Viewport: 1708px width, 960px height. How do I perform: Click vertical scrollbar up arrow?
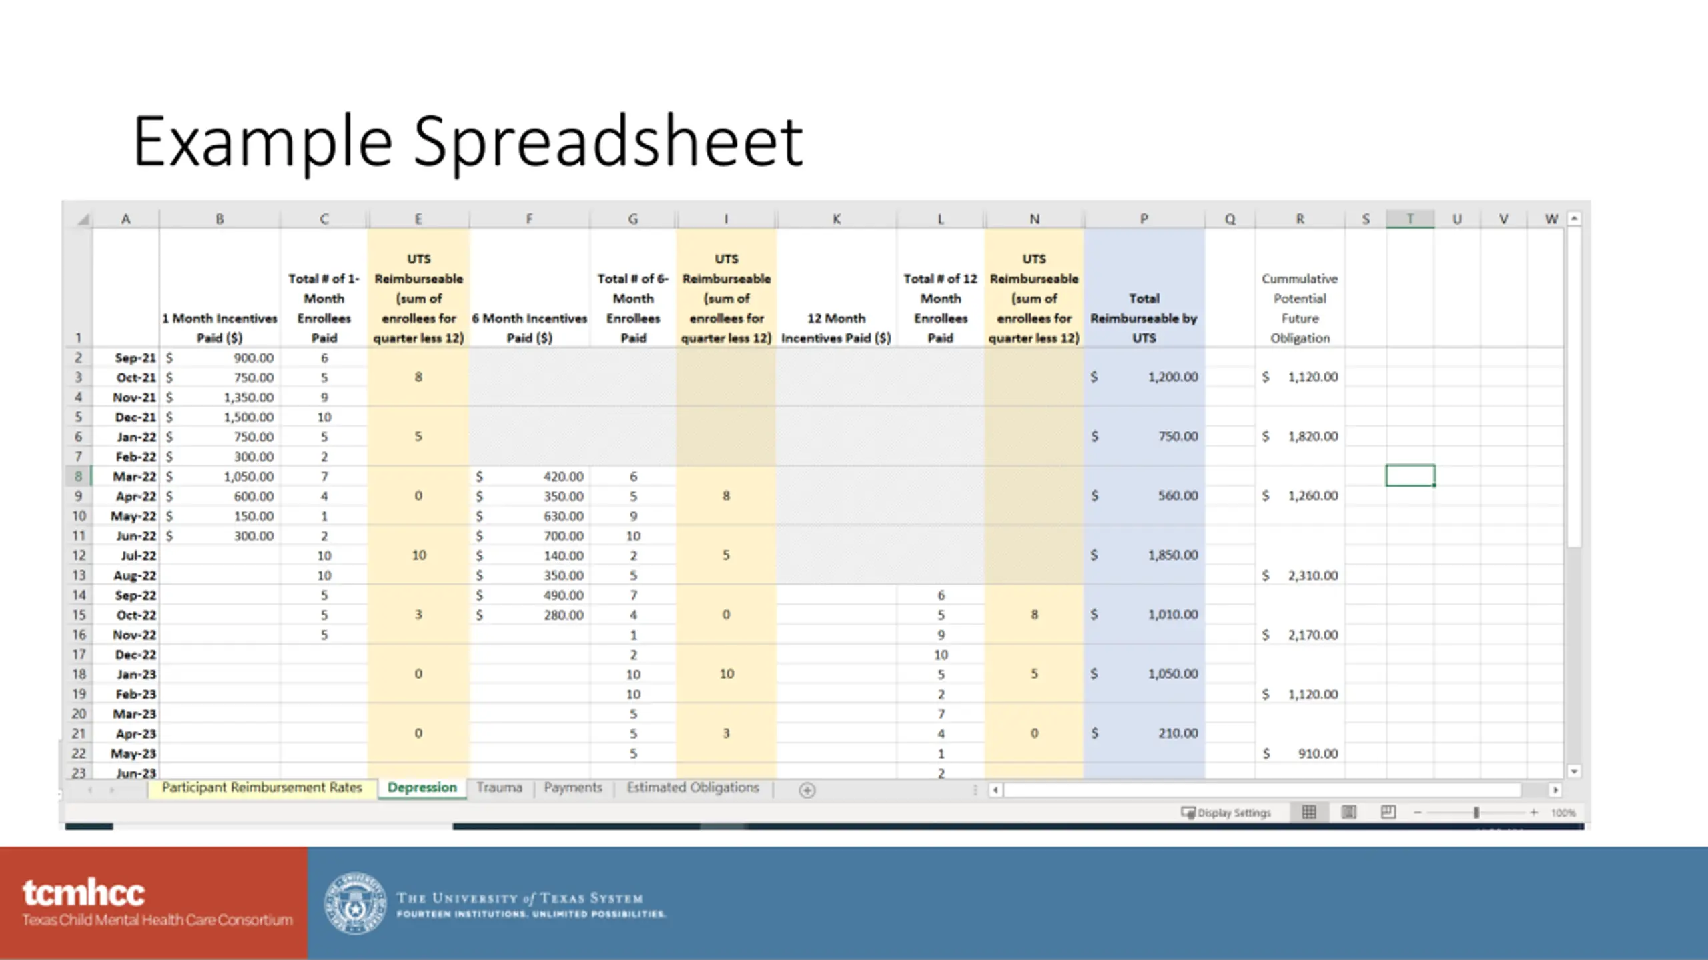tap(1574, 219)
